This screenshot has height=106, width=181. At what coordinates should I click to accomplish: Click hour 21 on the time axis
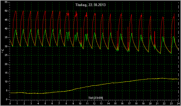click(157, 103)
